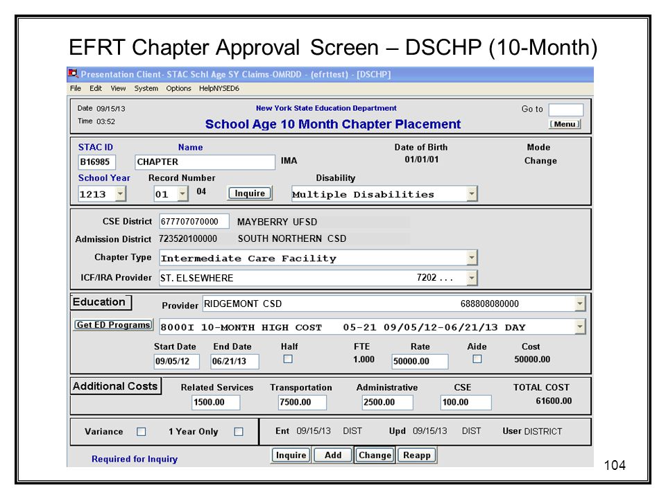Click the Related Services amount field
Image resolution: width=666 pixels, height=499 pixels.
click(x=216, y=402)
